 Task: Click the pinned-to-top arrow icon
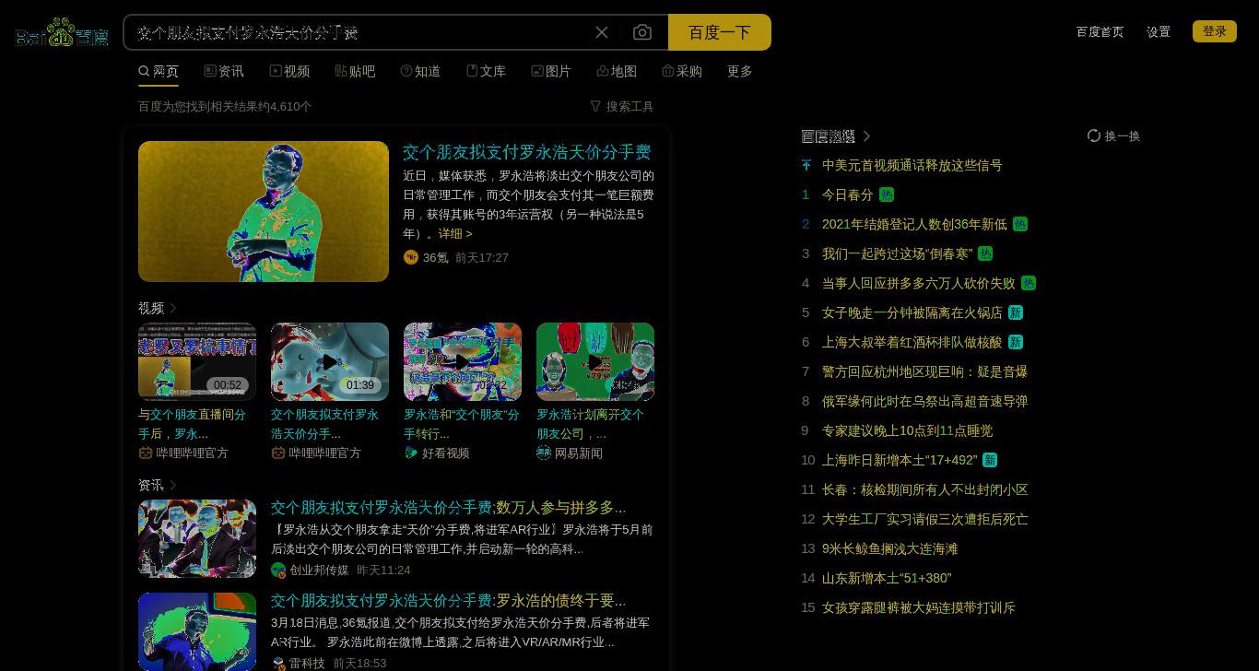[806, 165]
